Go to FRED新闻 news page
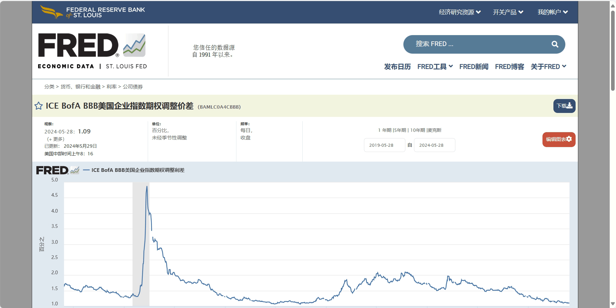The image size is (616, 308). 474,67
